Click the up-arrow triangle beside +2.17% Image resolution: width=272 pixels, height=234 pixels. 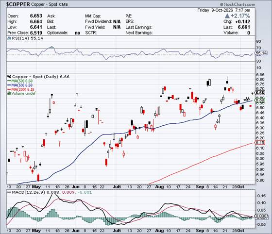(x=227, y=16)
